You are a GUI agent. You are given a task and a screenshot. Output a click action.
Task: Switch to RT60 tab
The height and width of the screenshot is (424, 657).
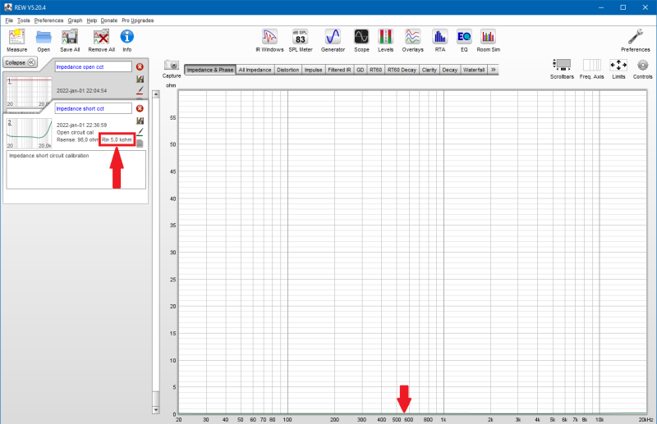click(x=375, y=70)
